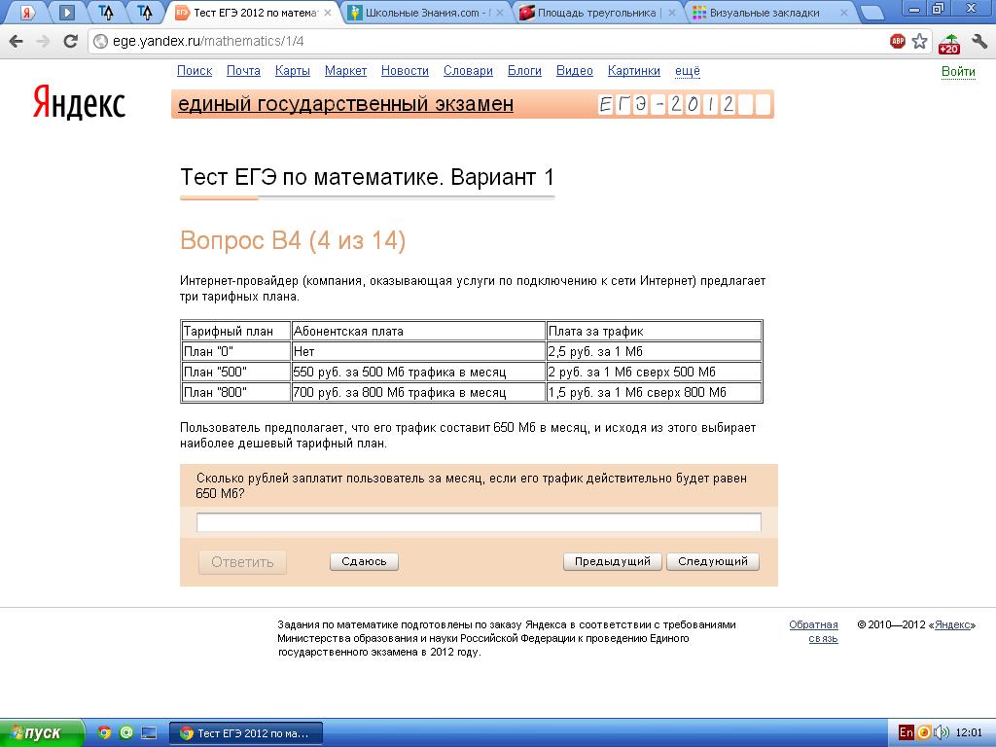
Task: Open the +20 extension icon
Action: pos(949,44)
